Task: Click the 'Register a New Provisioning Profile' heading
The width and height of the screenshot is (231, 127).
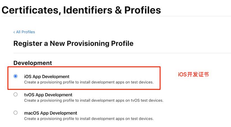Action: pos(73,44)
